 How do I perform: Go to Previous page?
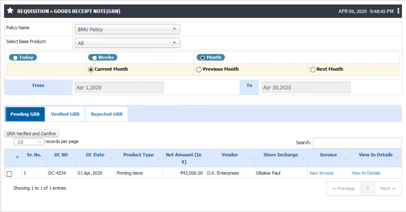tap(344, 189)
